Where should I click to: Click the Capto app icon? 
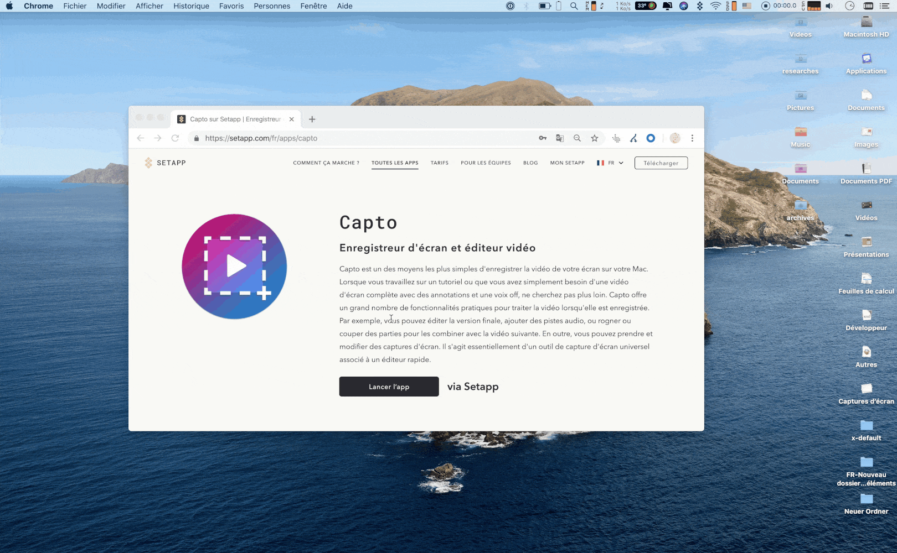[x=234, y=267]
